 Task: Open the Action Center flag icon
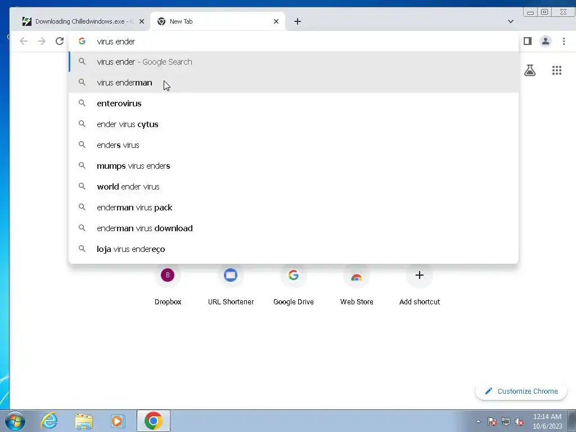coord(492,421)
